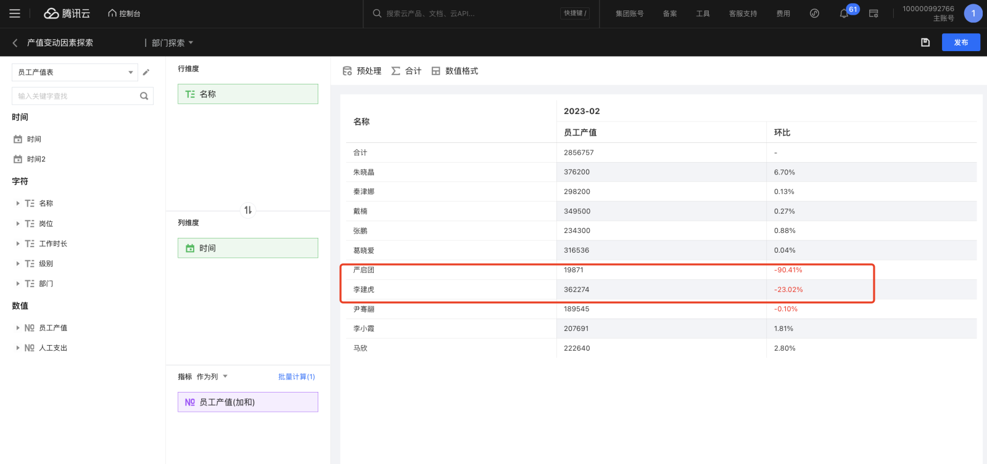Open the notifications bell with 61 badge
987x464 pixels.
844,14
